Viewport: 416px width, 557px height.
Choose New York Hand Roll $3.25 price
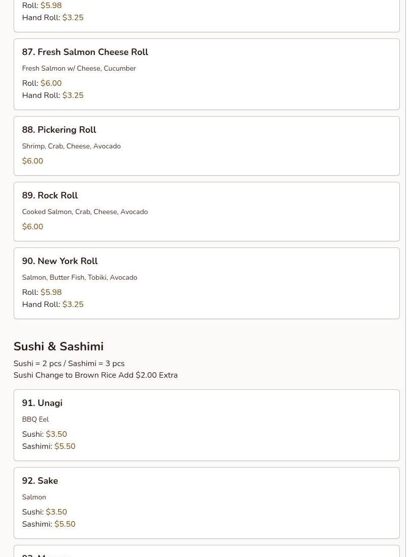pyautogui.click(x=73, y=305)
